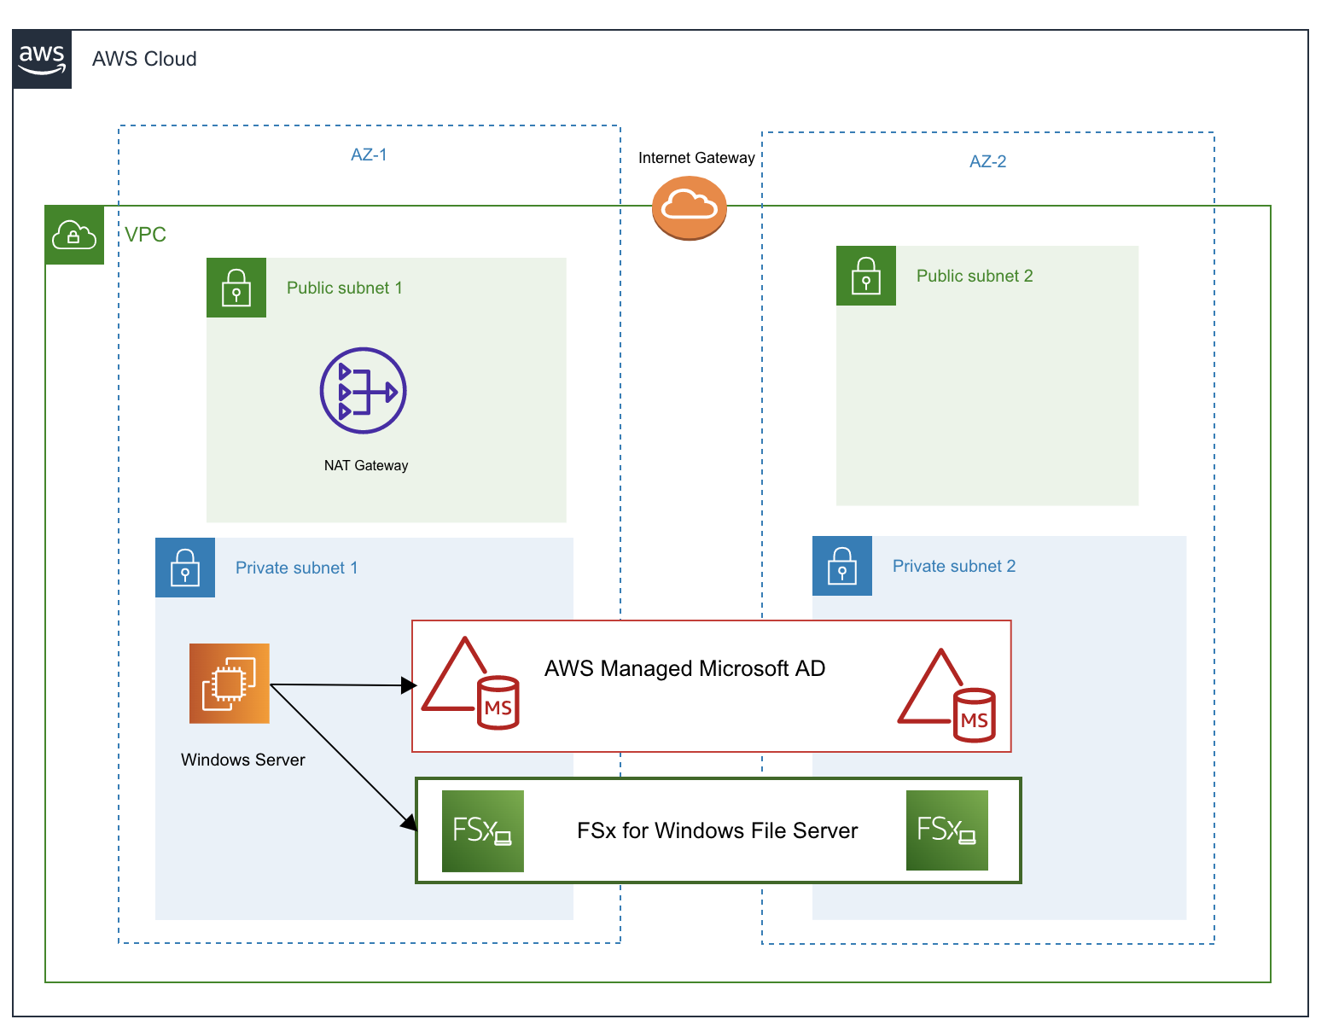This screenshot has height=1031, width=1333.
Task: Select the Internet Gateway cloud icon
Action: 690,207
